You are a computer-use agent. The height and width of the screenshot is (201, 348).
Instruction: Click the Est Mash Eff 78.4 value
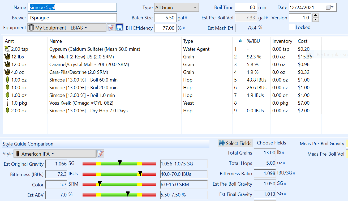tap(246, 28)
